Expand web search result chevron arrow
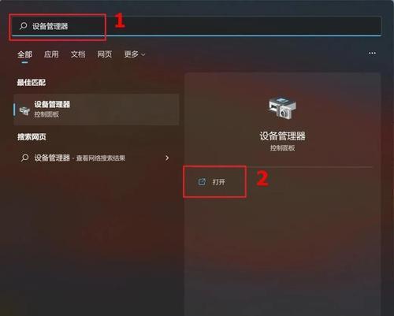The width and height of the screenshot is (394, 316). 167,158
